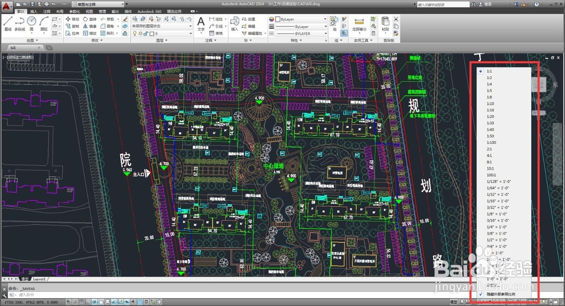Click the 线性 dimension button

[x=216, y=19]
